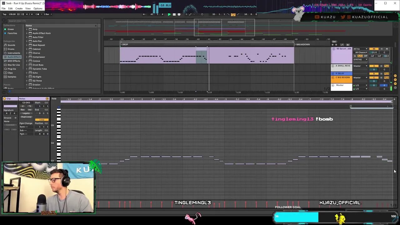Expand Compressor device in browser
The image size is (400, 225).
(x=27, y=57)
